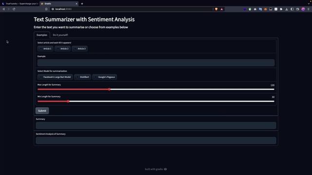Image resolution: width=312 pixels, height=175 pixels.
Task: Click 'Text Summarizer with Sentiment Analysis' heading
Action: 84,19
